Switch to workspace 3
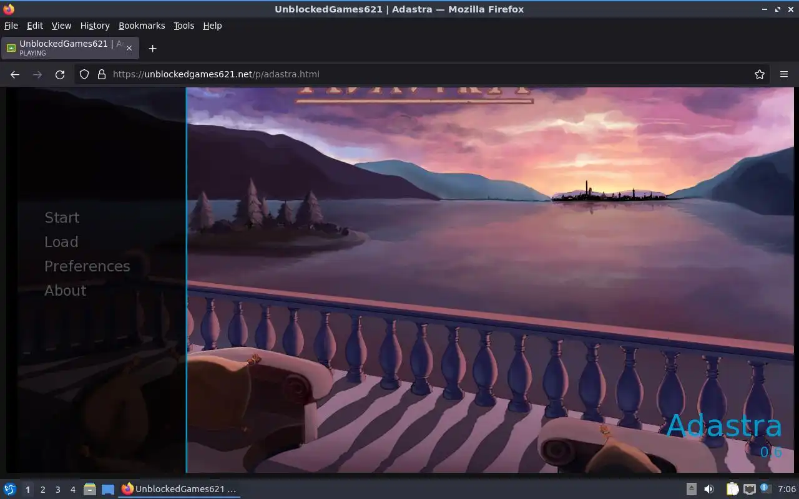The height and width of the screenshot is (499, 799). 58,490
